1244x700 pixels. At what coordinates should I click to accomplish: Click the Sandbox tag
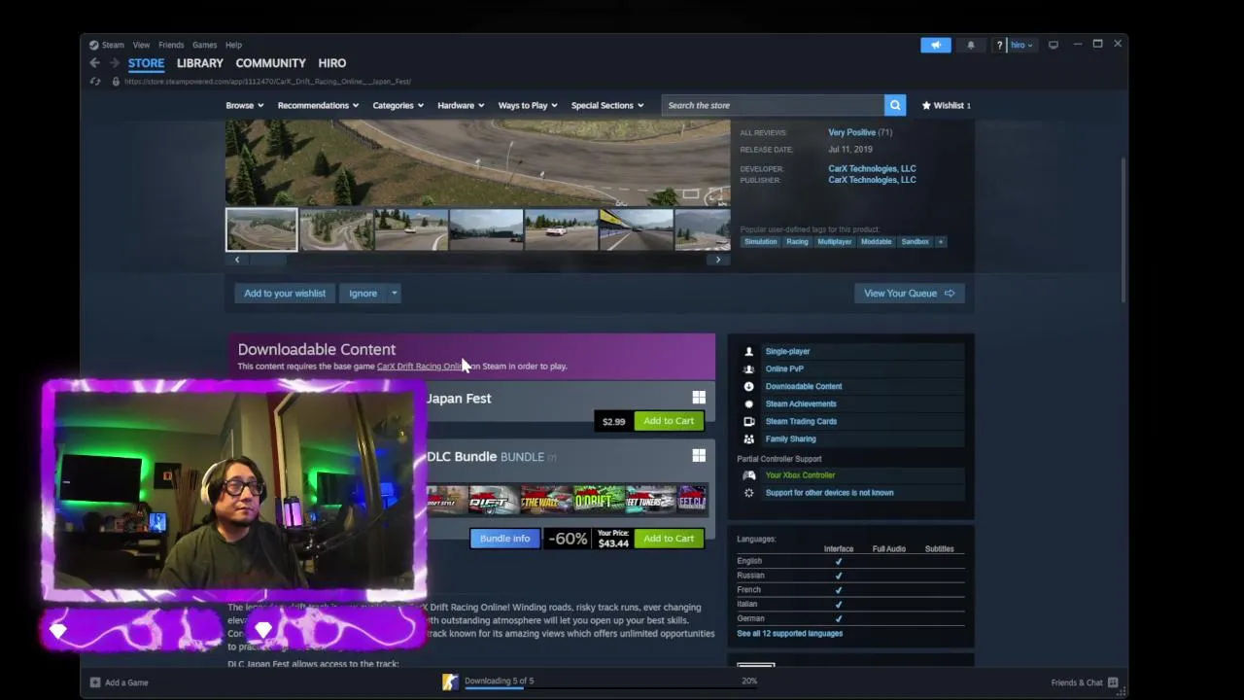915,242
